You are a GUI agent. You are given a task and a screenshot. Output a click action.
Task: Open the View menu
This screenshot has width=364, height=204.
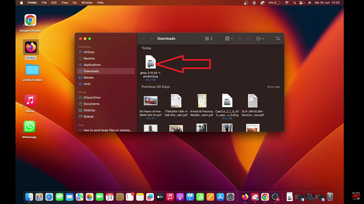click(x=65, y=2)
